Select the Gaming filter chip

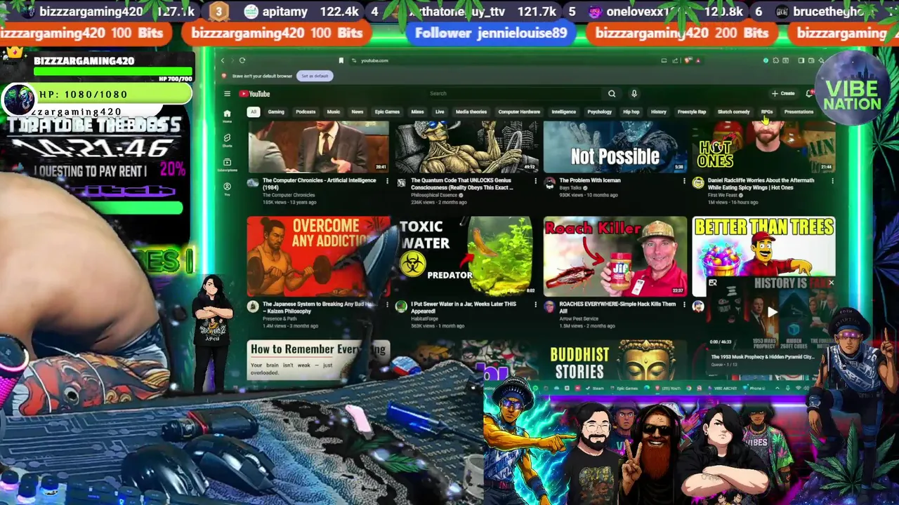(276, 112)
